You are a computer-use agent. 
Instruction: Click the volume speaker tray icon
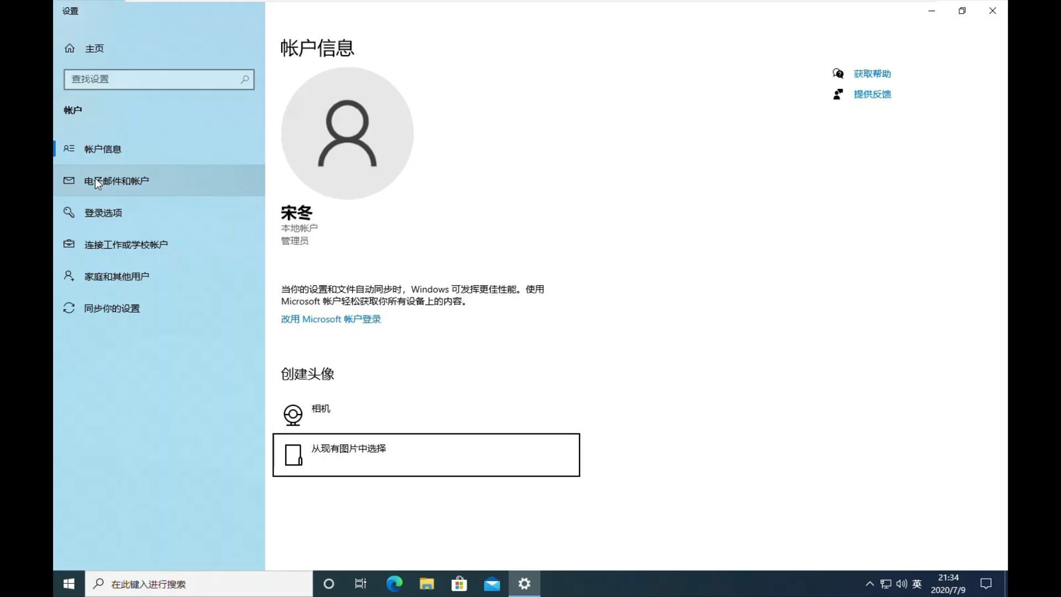(901, 584)
